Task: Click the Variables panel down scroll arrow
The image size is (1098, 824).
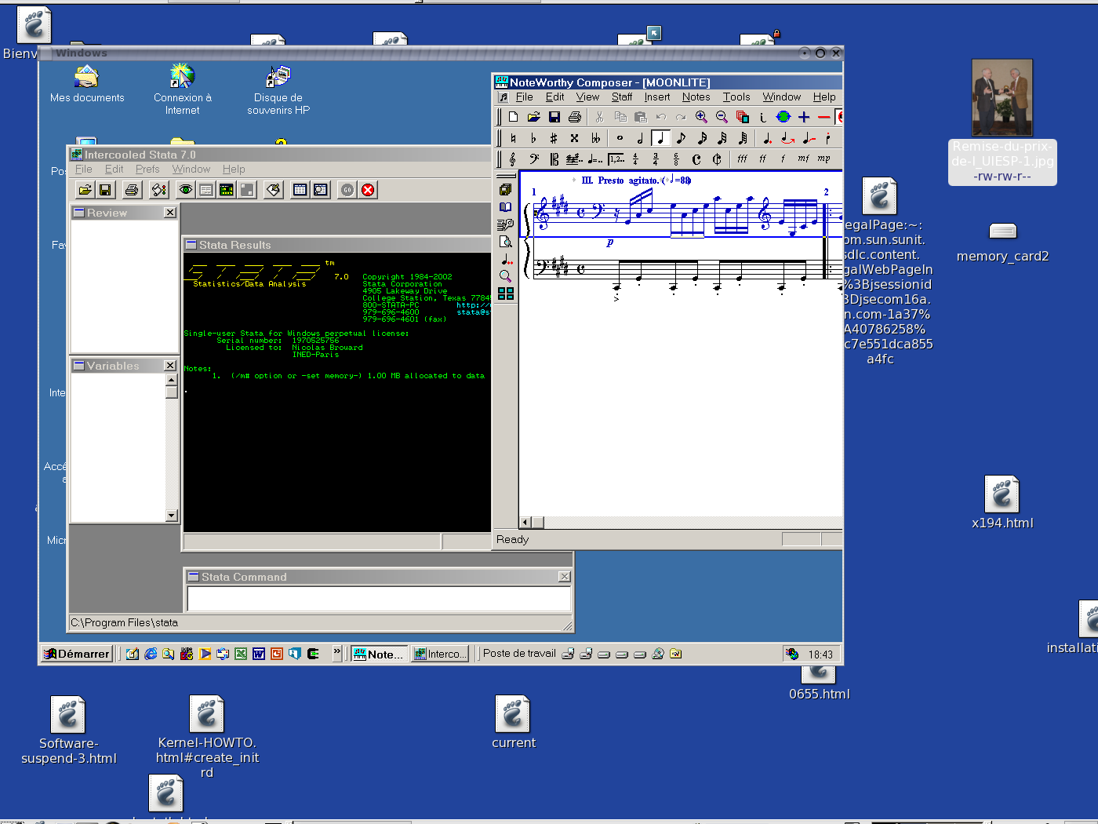Action: [x=172, y=516]
